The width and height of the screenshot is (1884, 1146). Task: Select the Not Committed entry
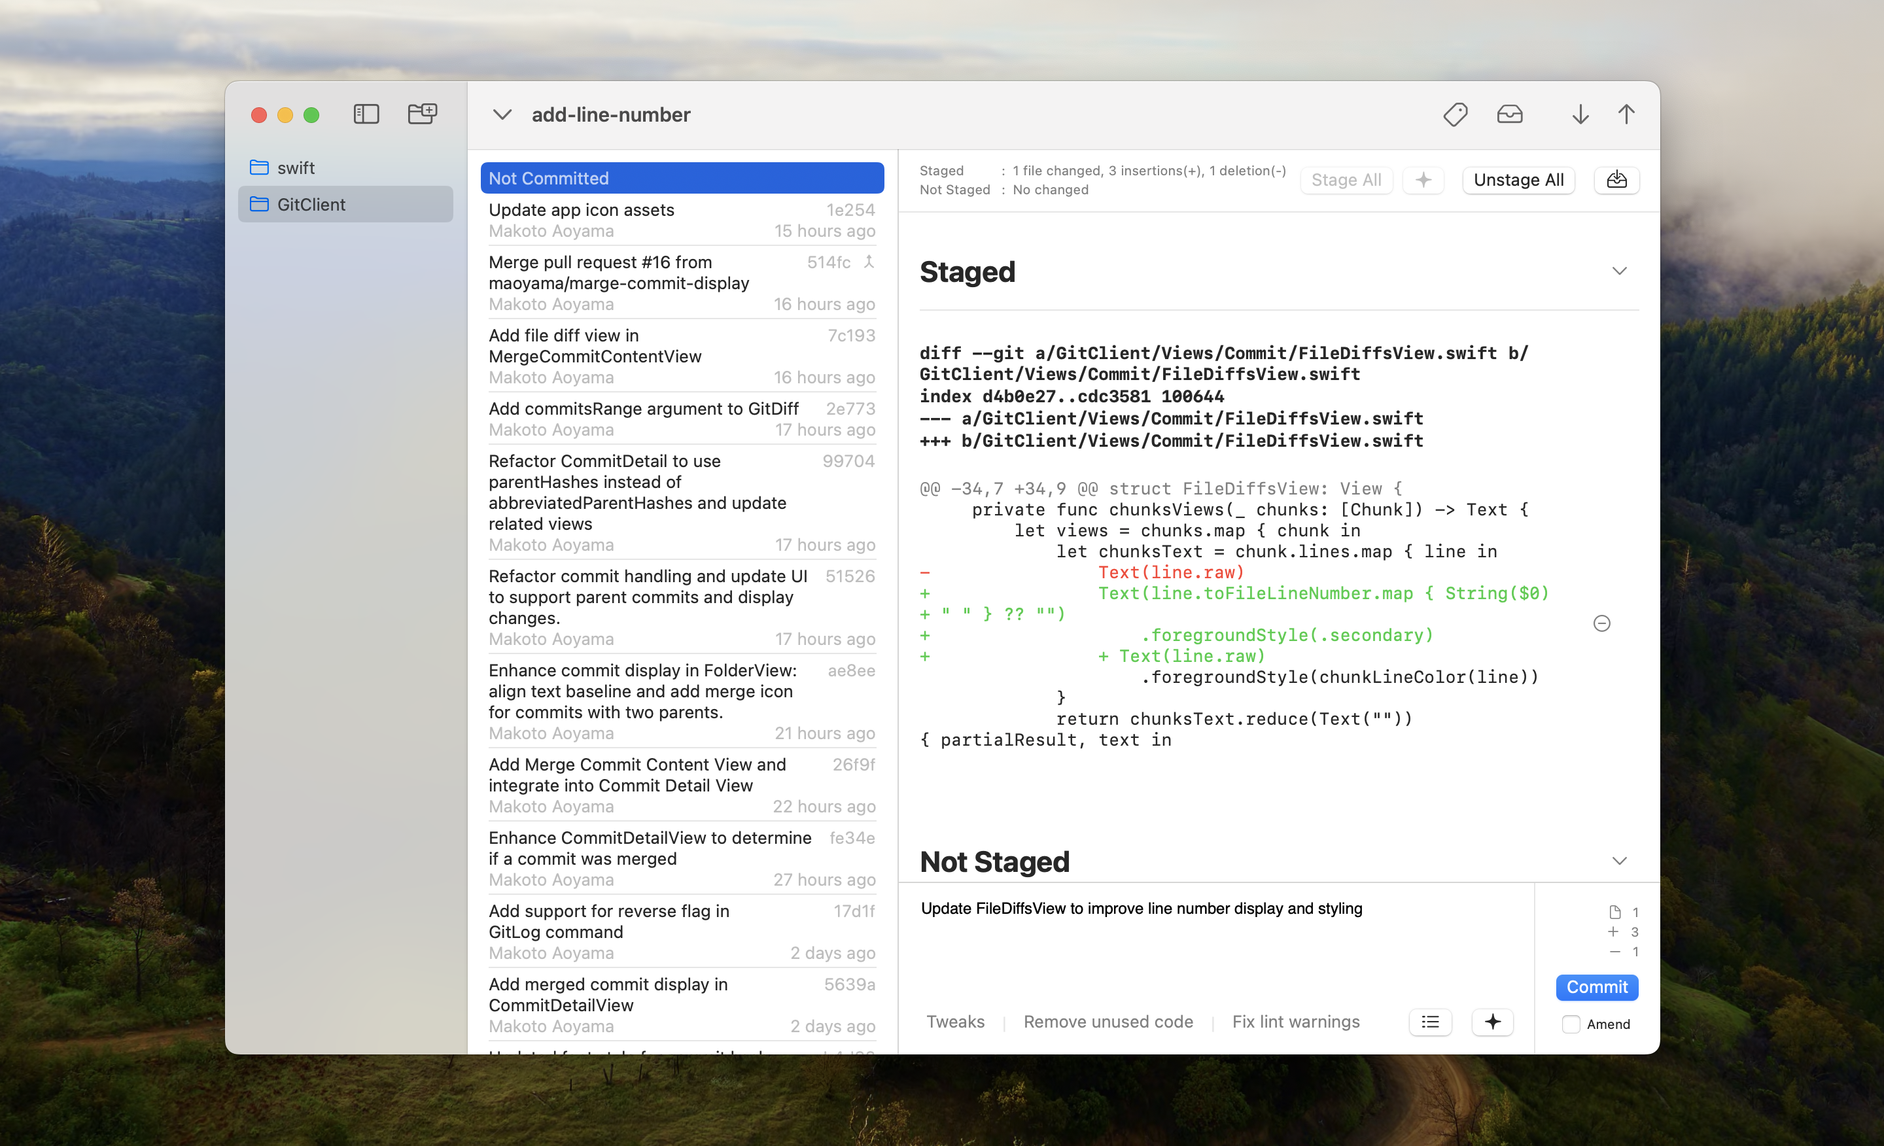click(682, 178)
